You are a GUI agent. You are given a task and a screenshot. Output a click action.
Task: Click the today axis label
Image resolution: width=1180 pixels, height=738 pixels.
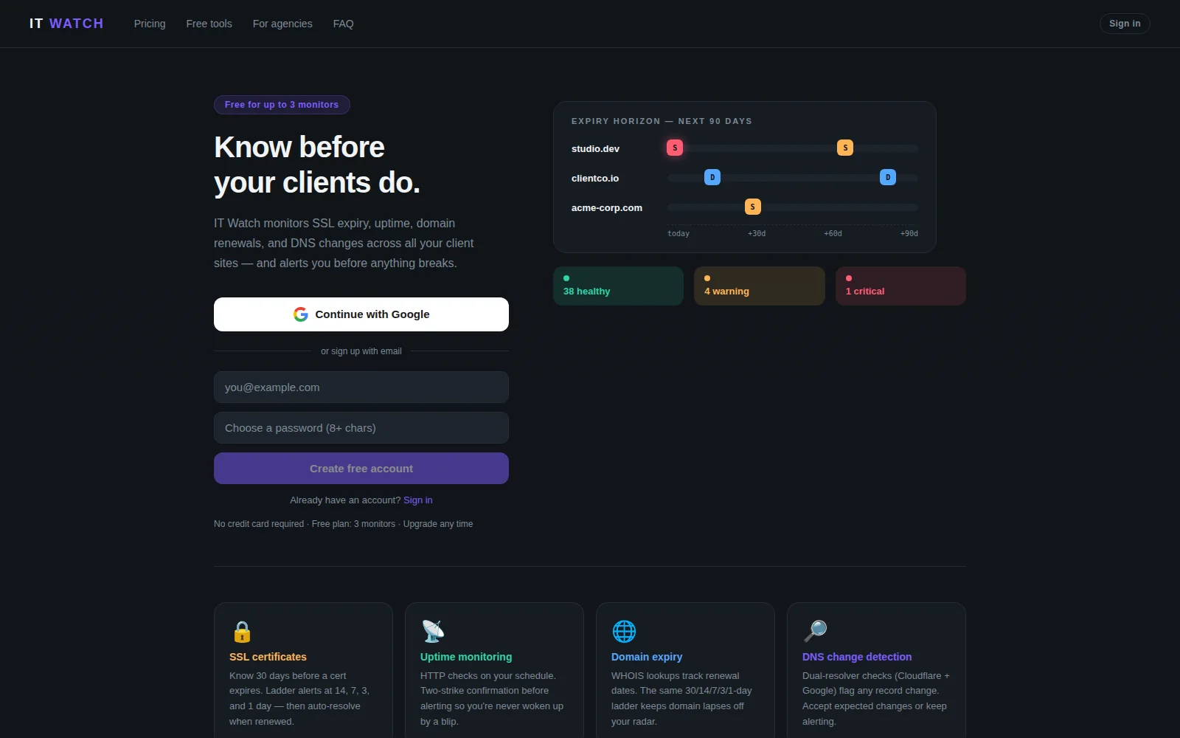point(678,234)
